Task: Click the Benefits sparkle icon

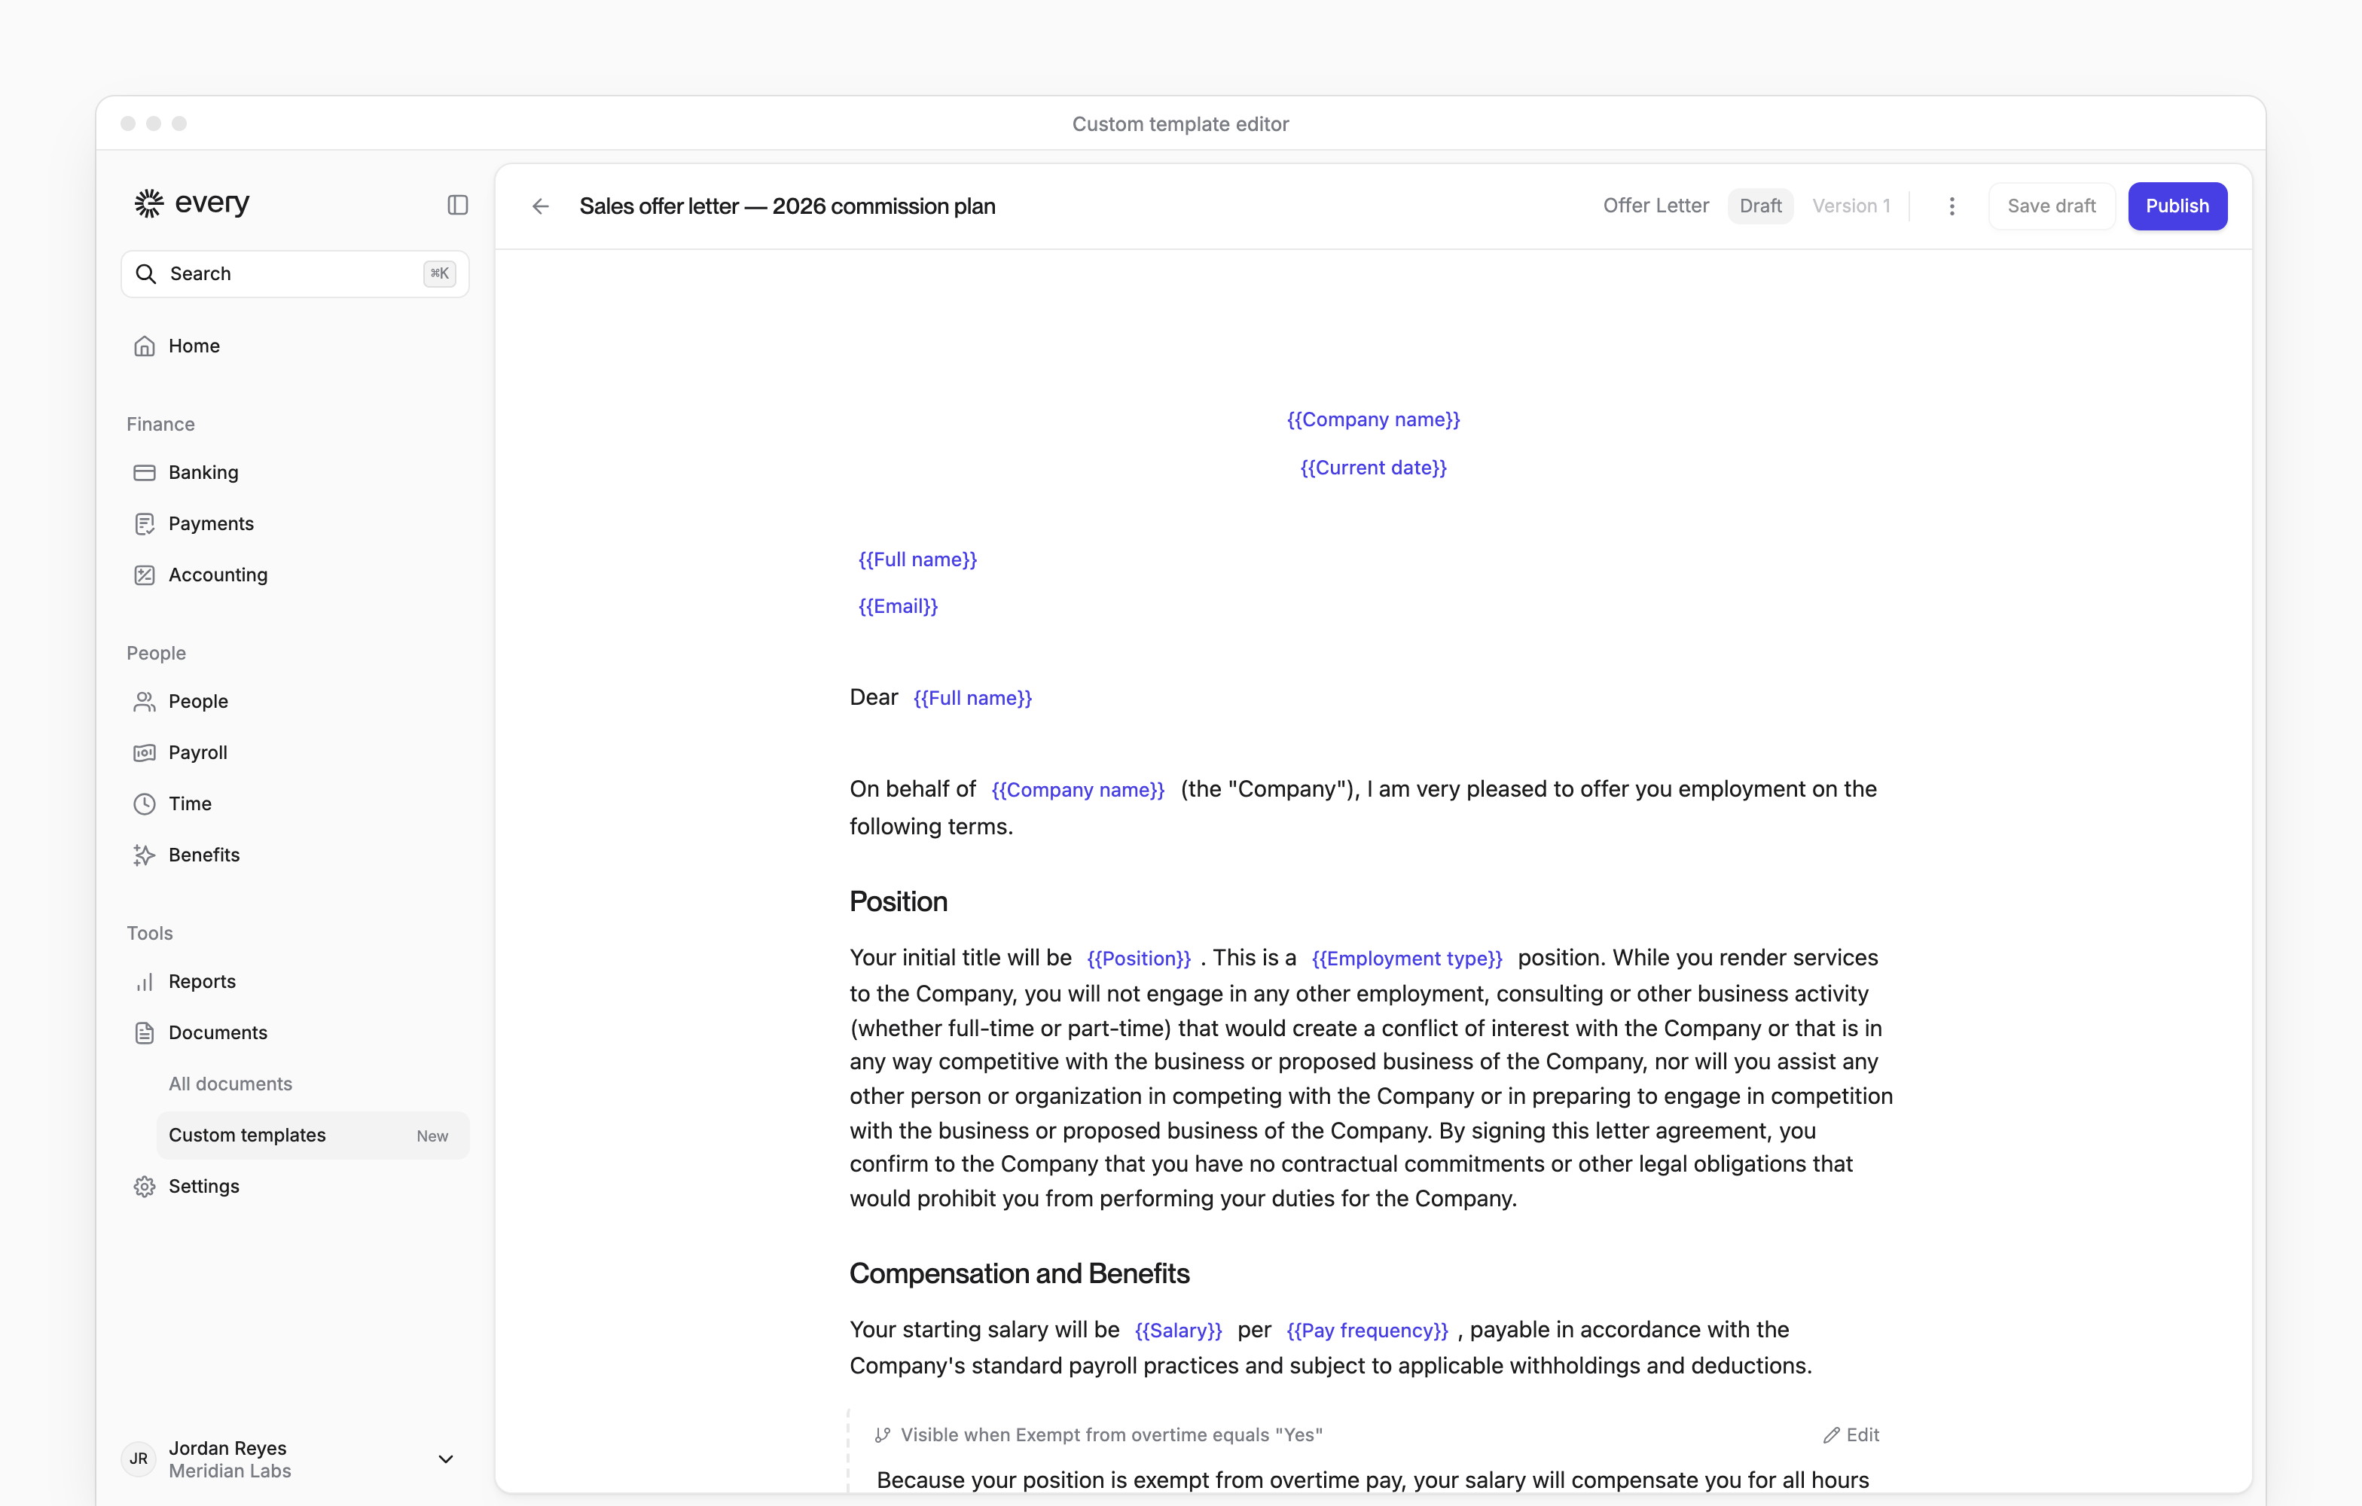Action: point(144,855)
